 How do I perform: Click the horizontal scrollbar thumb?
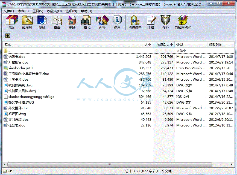109,164
